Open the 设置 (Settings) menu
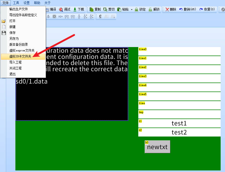This screenshot has width=225, height=172. (26, 3)
